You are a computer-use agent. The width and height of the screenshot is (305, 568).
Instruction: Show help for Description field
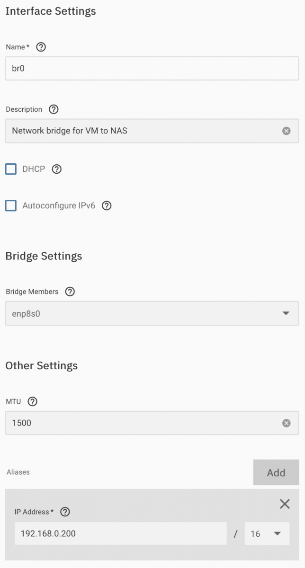(54, 109)
